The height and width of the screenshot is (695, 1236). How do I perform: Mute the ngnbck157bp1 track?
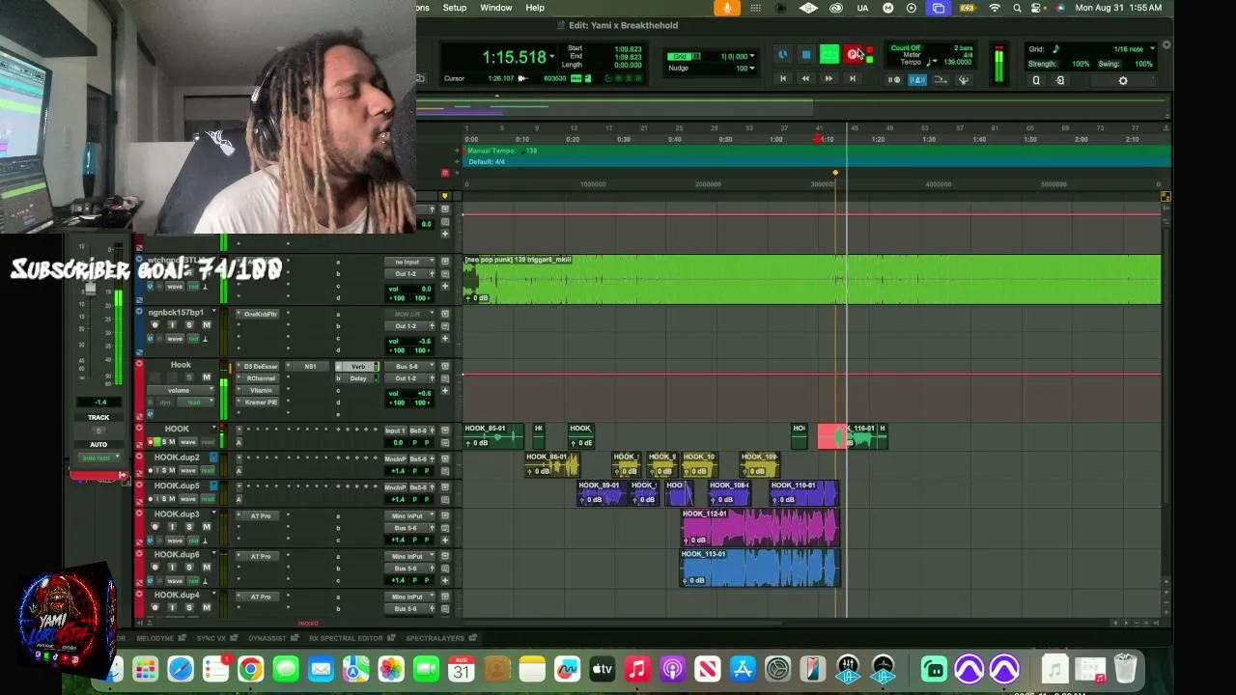pos(206,325)
